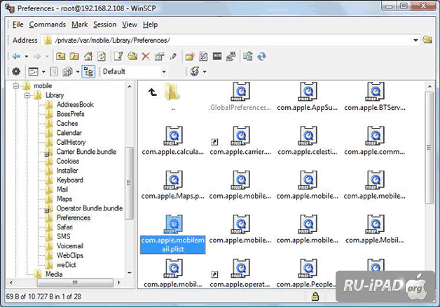Image resolution: width=440 pixels, height=307 pixels.
Task: Open the copy options dropdown arrow
Action: tap(78, 72)
